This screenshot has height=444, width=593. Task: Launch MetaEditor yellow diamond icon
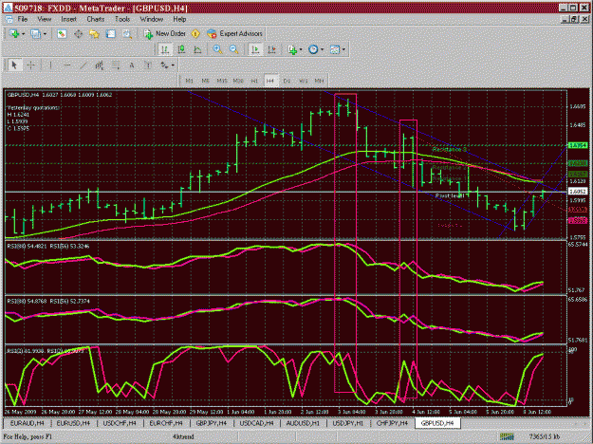coord(195,33)
